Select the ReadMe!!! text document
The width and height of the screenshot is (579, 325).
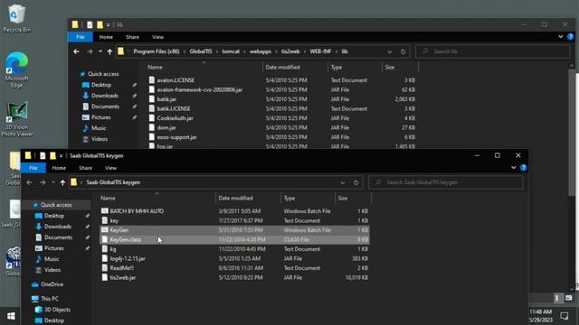[x=235, y=268]
